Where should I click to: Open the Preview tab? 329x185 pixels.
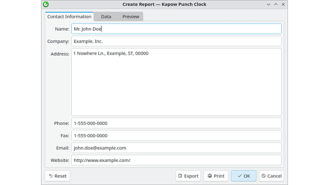click(x=131, y=17)
